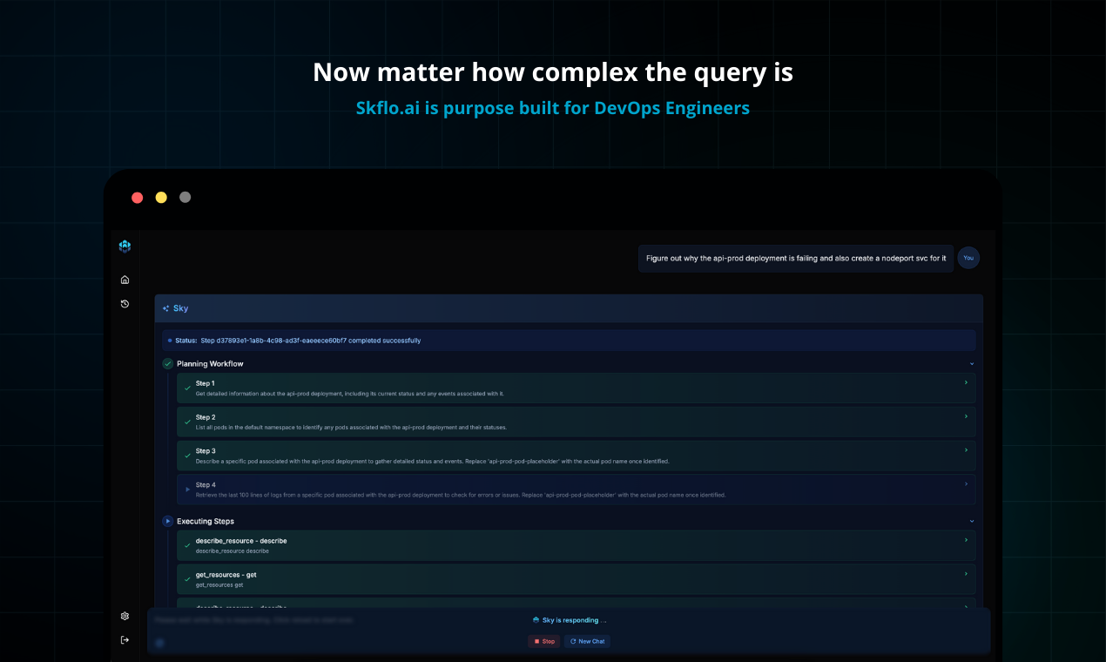Click the Step 1 checkmark icon
This screenshot has height=662, width=1106.
pos(187,388)
